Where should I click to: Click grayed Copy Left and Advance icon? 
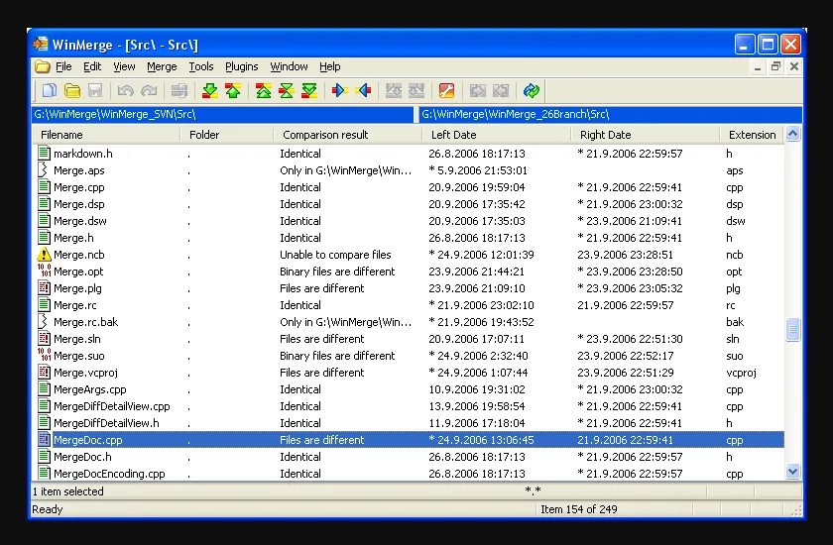(x=416, y=91)
